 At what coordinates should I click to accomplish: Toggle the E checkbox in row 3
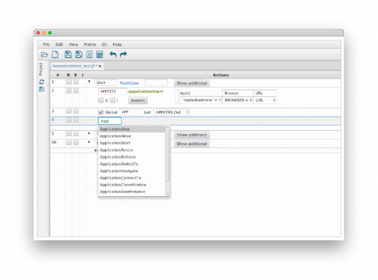pos(76,111)
